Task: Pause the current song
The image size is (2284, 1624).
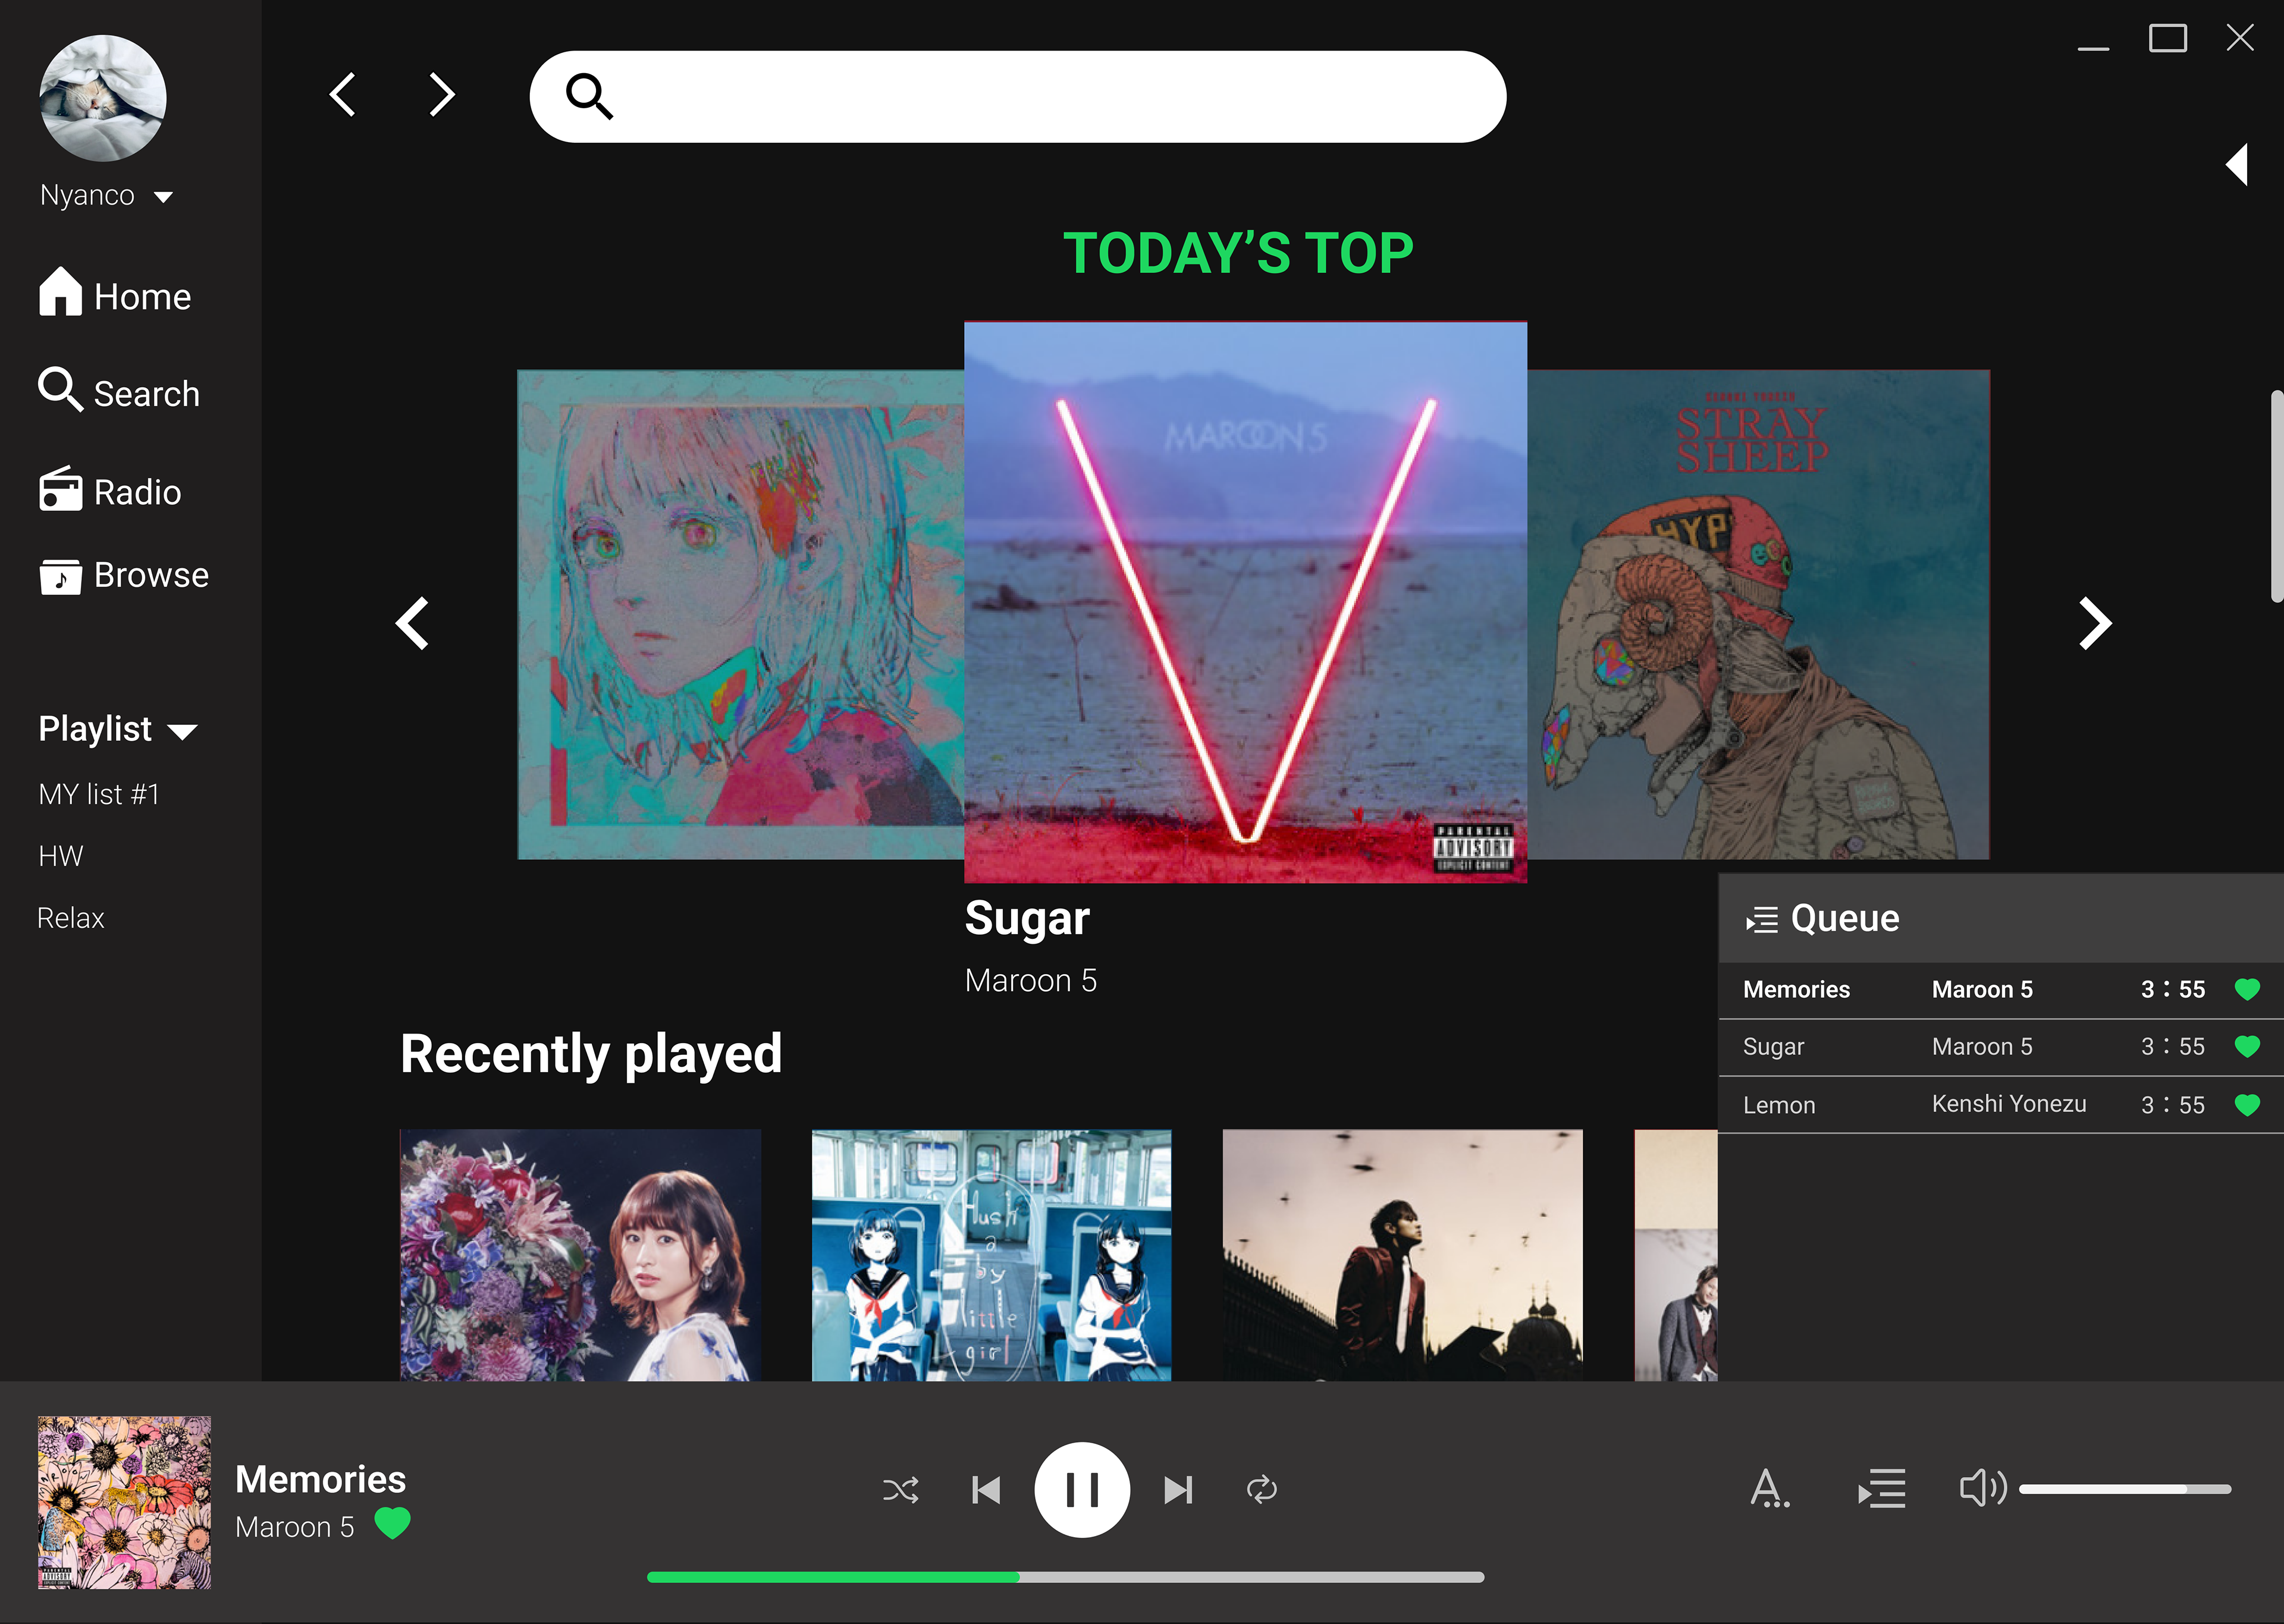Action: tap(1082, 1490)
